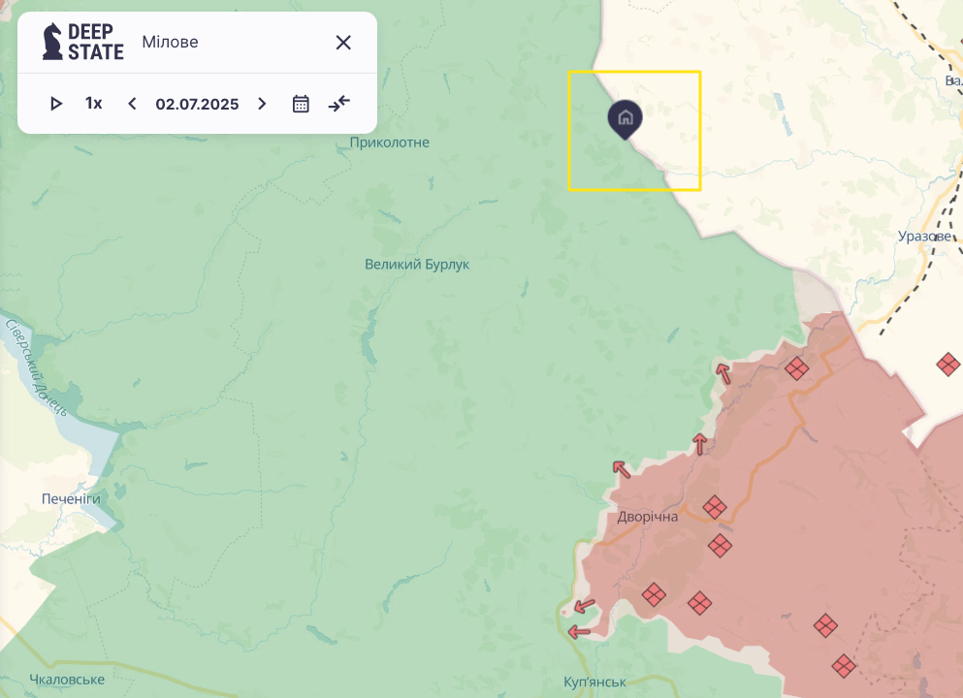
Task: Open the calendar date picker icon
Action: 301,104
